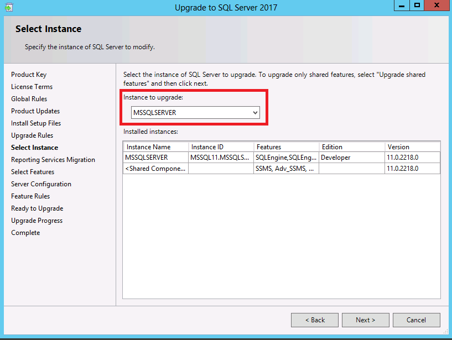Select the MSSQLSERVER row in instances table

(x=282, y=158)
